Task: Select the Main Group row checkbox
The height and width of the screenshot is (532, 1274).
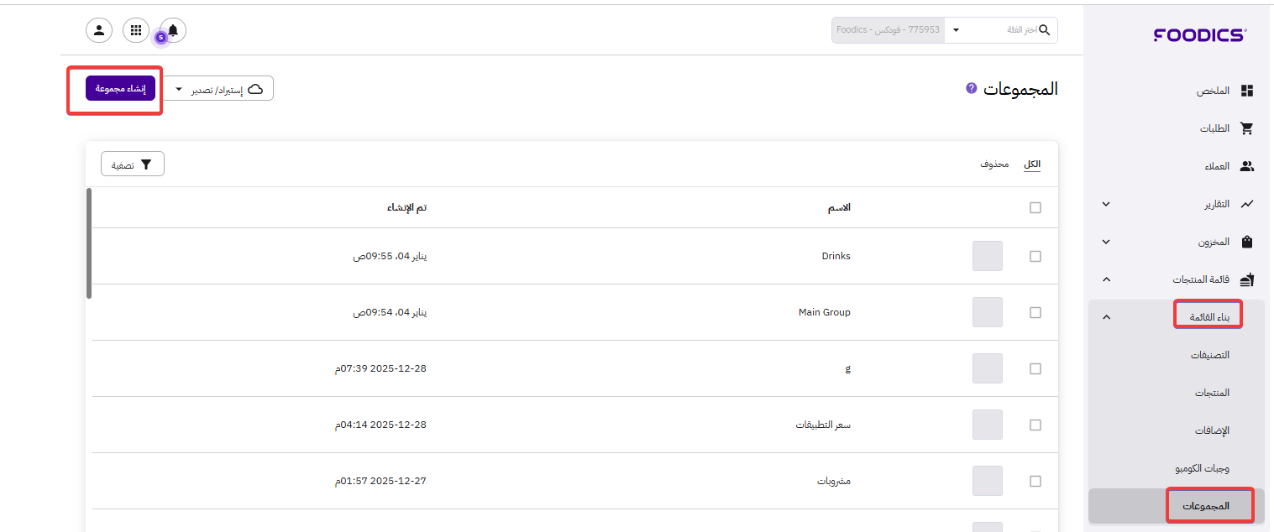Action: pos(1035,312)
